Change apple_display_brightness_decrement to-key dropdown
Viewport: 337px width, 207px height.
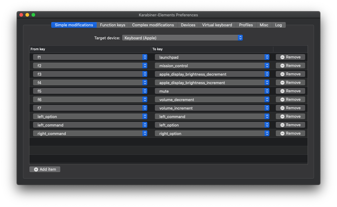click(212, 74)
